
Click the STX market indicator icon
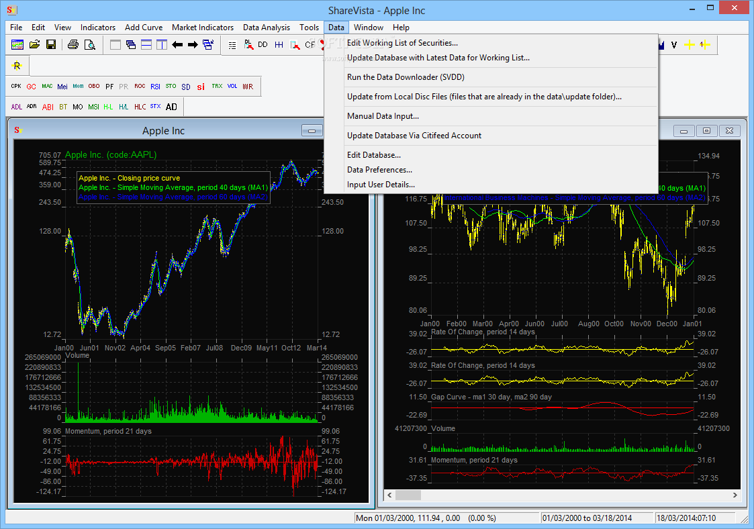point(155,106)
